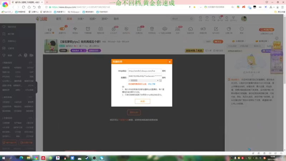The width and height of the screenshot is (286, 161).
Task: Open the shield tool icon in streamer toolbar
Action: (x=126, y=29)
